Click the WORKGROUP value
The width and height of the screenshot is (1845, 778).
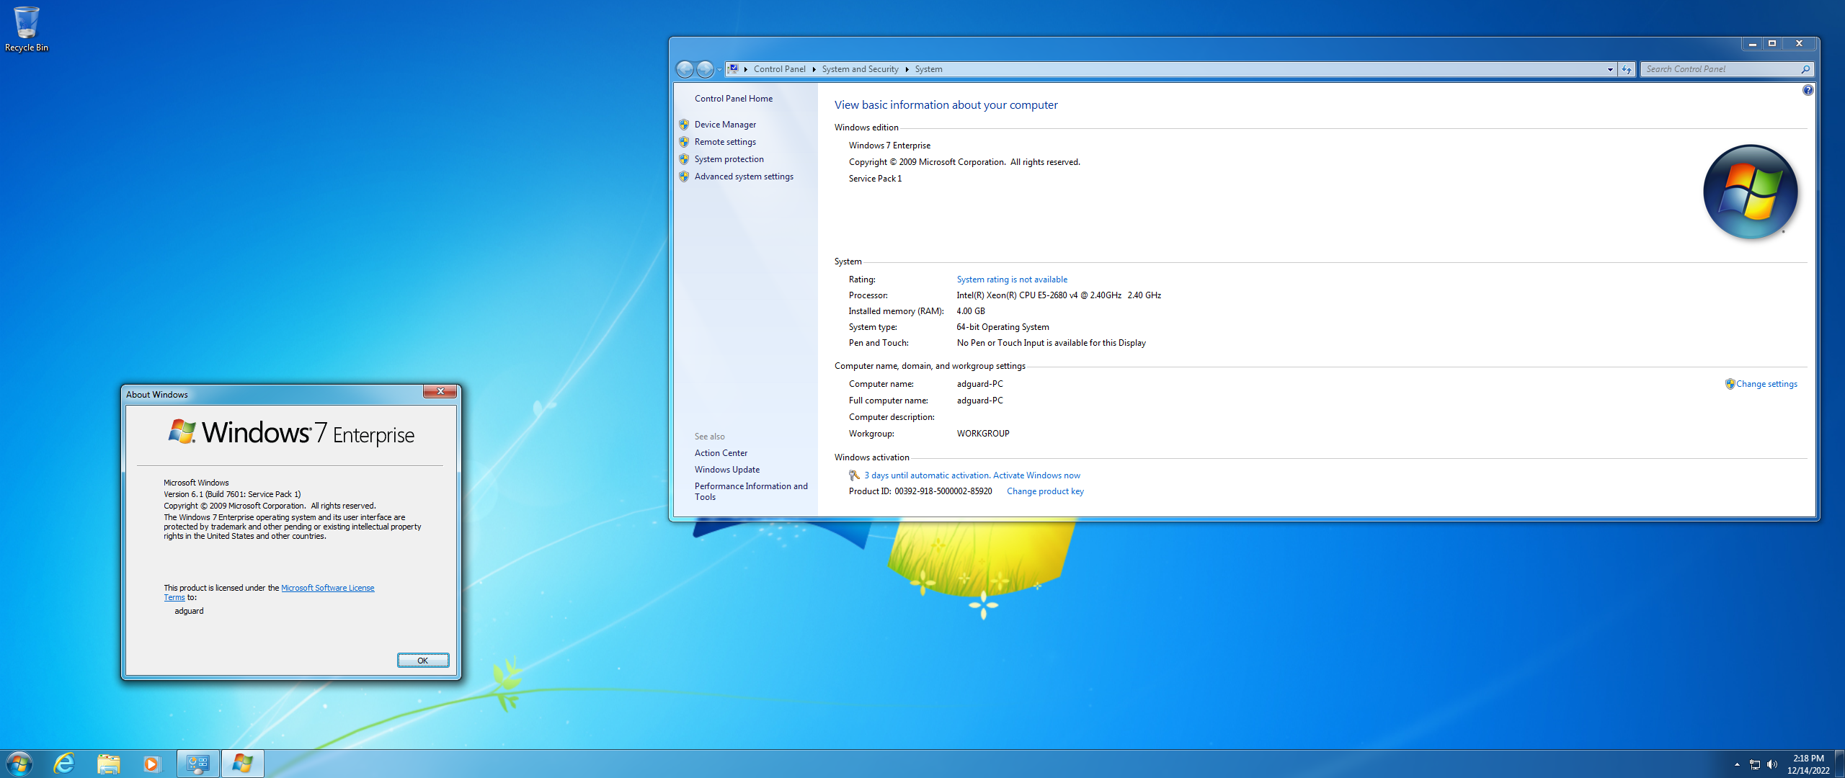(983, 434)
